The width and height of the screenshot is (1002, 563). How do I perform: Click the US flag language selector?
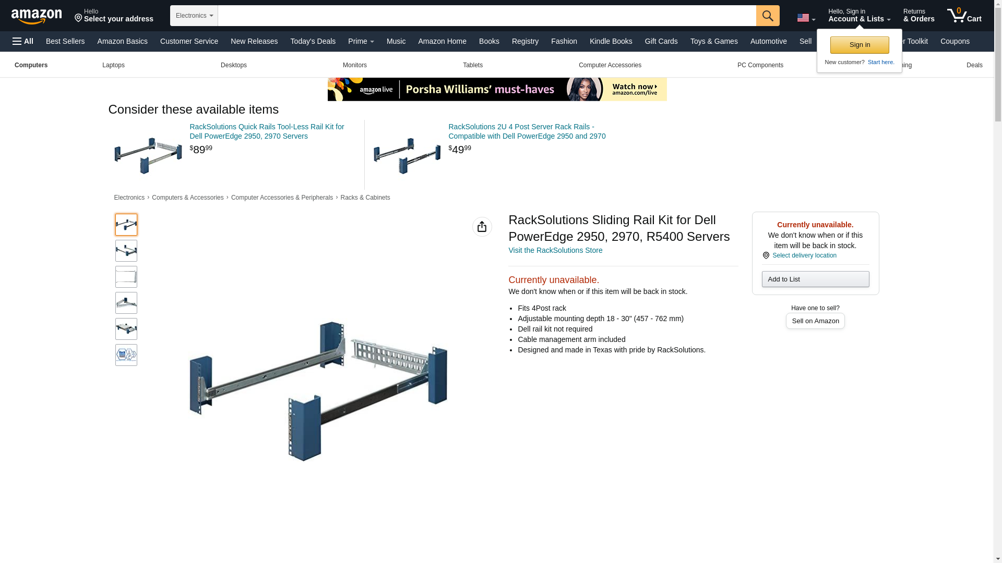(x=806, y=18)
